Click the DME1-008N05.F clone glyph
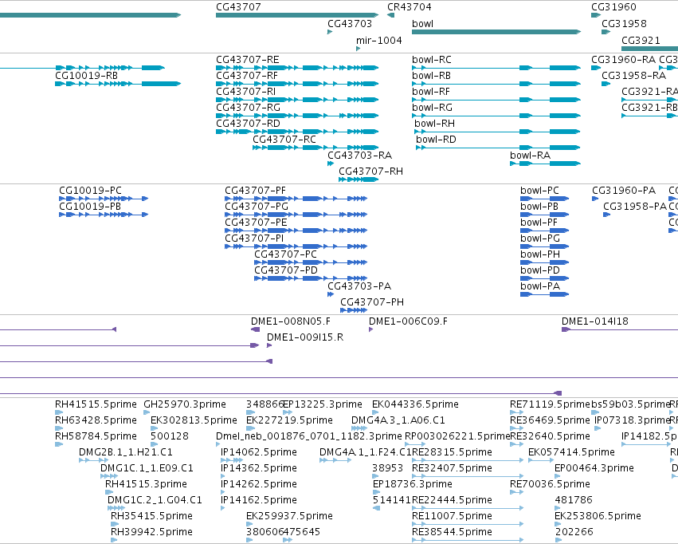678x544 pixels. pos(255,329)
